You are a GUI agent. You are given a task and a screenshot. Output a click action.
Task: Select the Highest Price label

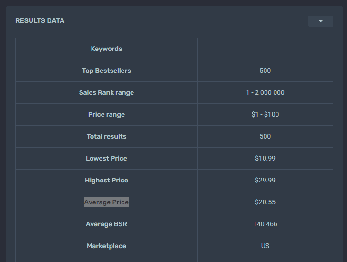point(106,180)
